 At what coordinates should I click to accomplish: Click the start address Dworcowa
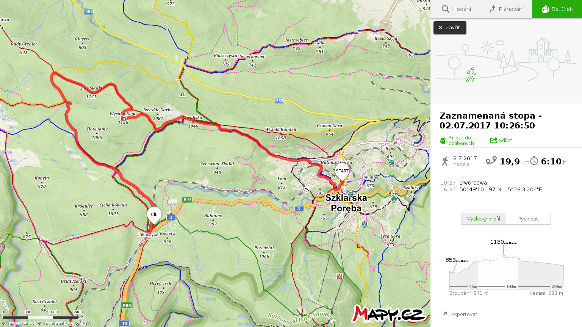point(473,183)
